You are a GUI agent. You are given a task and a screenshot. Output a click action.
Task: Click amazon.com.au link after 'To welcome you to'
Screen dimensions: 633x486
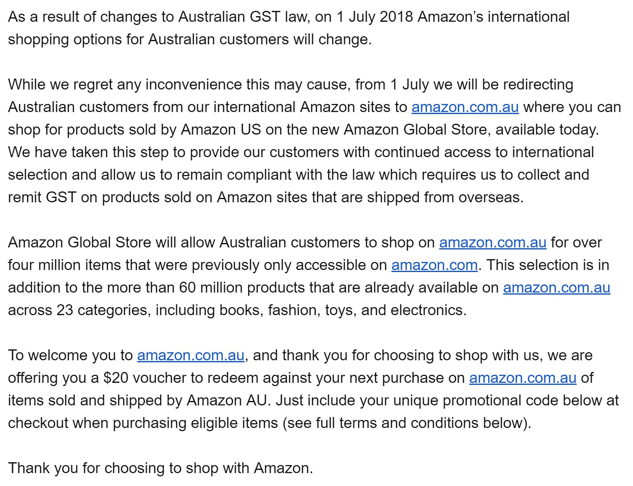click(191, 355)
